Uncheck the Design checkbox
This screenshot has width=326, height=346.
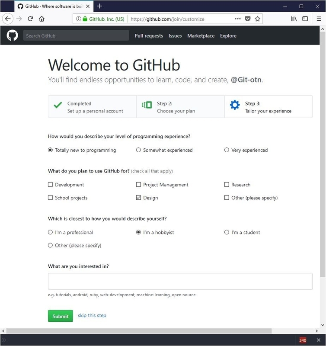tap(139, 198)
